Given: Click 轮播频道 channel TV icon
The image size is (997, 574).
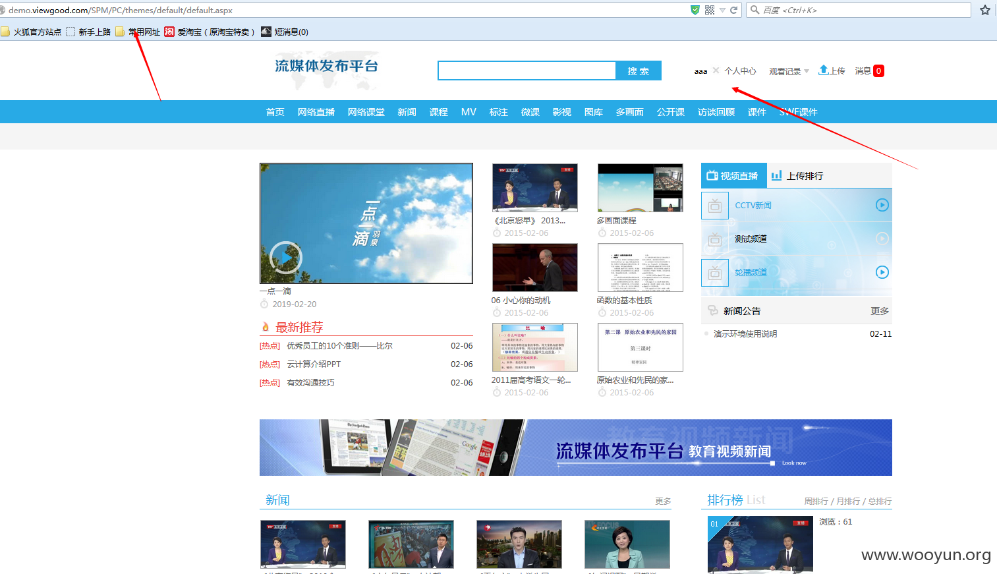Looking at the screenshot, I should 715,273.
